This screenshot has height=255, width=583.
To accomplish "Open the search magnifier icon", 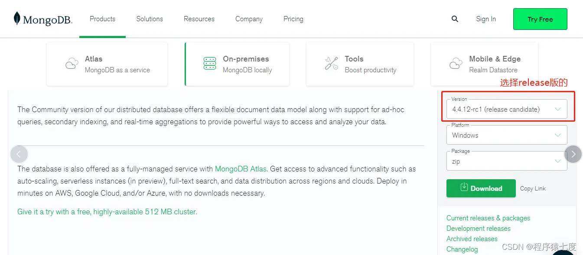I will point(455,19).
